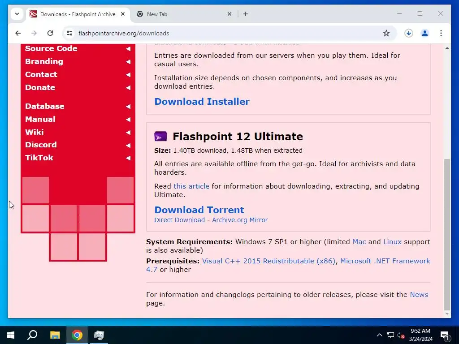The image size is (459, 344).
Task: Open the taskbar app beside Chrome
Action: click(99, 335)
